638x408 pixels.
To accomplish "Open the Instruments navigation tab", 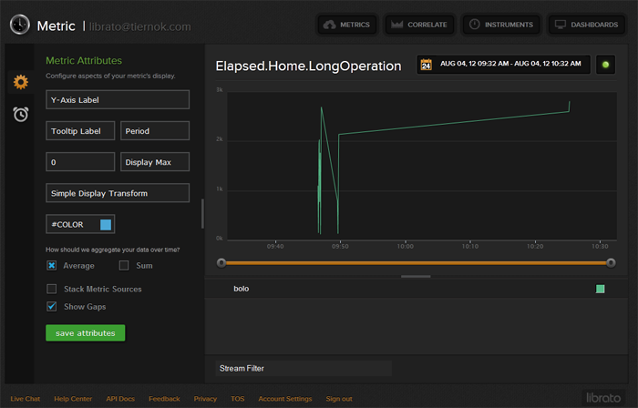I will [x=501, y=25].
